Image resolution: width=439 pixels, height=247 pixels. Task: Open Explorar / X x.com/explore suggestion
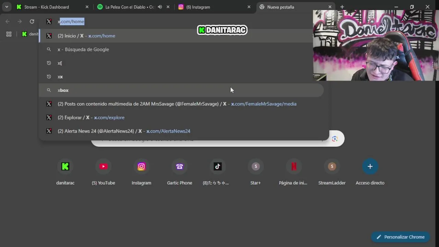point(181,117)
